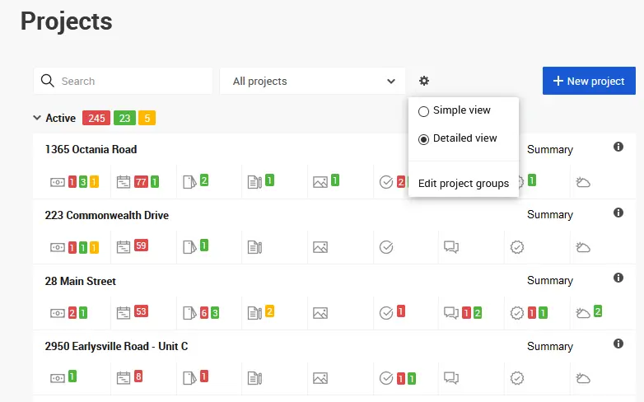Collapse the Active projects group
Viewport: 644px width, 402px height.
37,118
